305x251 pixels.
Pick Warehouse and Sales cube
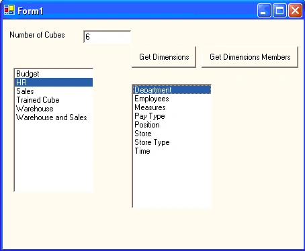click(x=54, y=117)
